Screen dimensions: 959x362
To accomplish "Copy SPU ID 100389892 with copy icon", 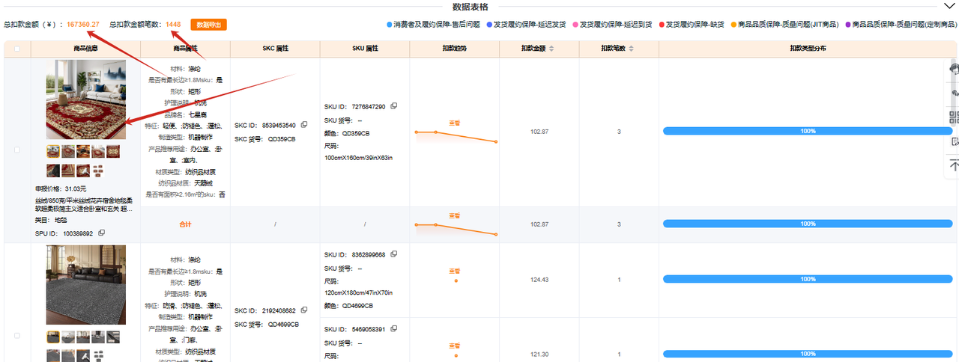I will pyautogui.click(x=101, y=233).
